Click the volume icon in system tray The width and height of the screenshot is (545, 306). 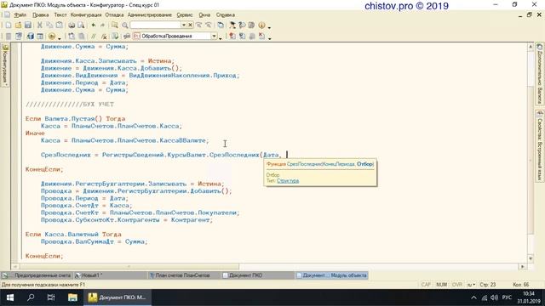click(x=495, y=297)
